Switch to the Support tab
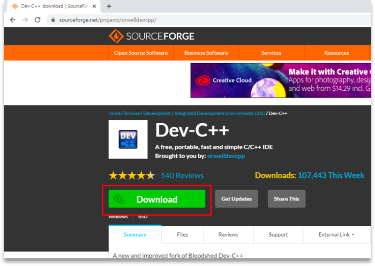Screen dimensions: 375x266 point(278,235)
